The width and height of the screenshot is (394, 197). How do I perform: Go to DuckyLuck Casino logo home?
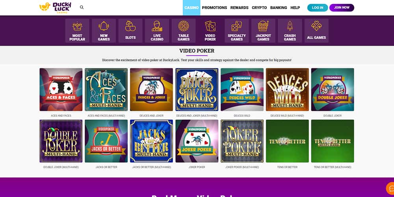click(55, 7)
